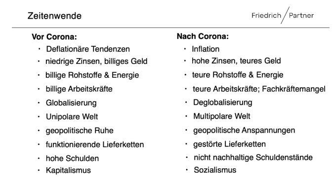The image size is (336, 185).
Task: Select 'Unipolare Welt' text
Action: click(x=72, y=117)
